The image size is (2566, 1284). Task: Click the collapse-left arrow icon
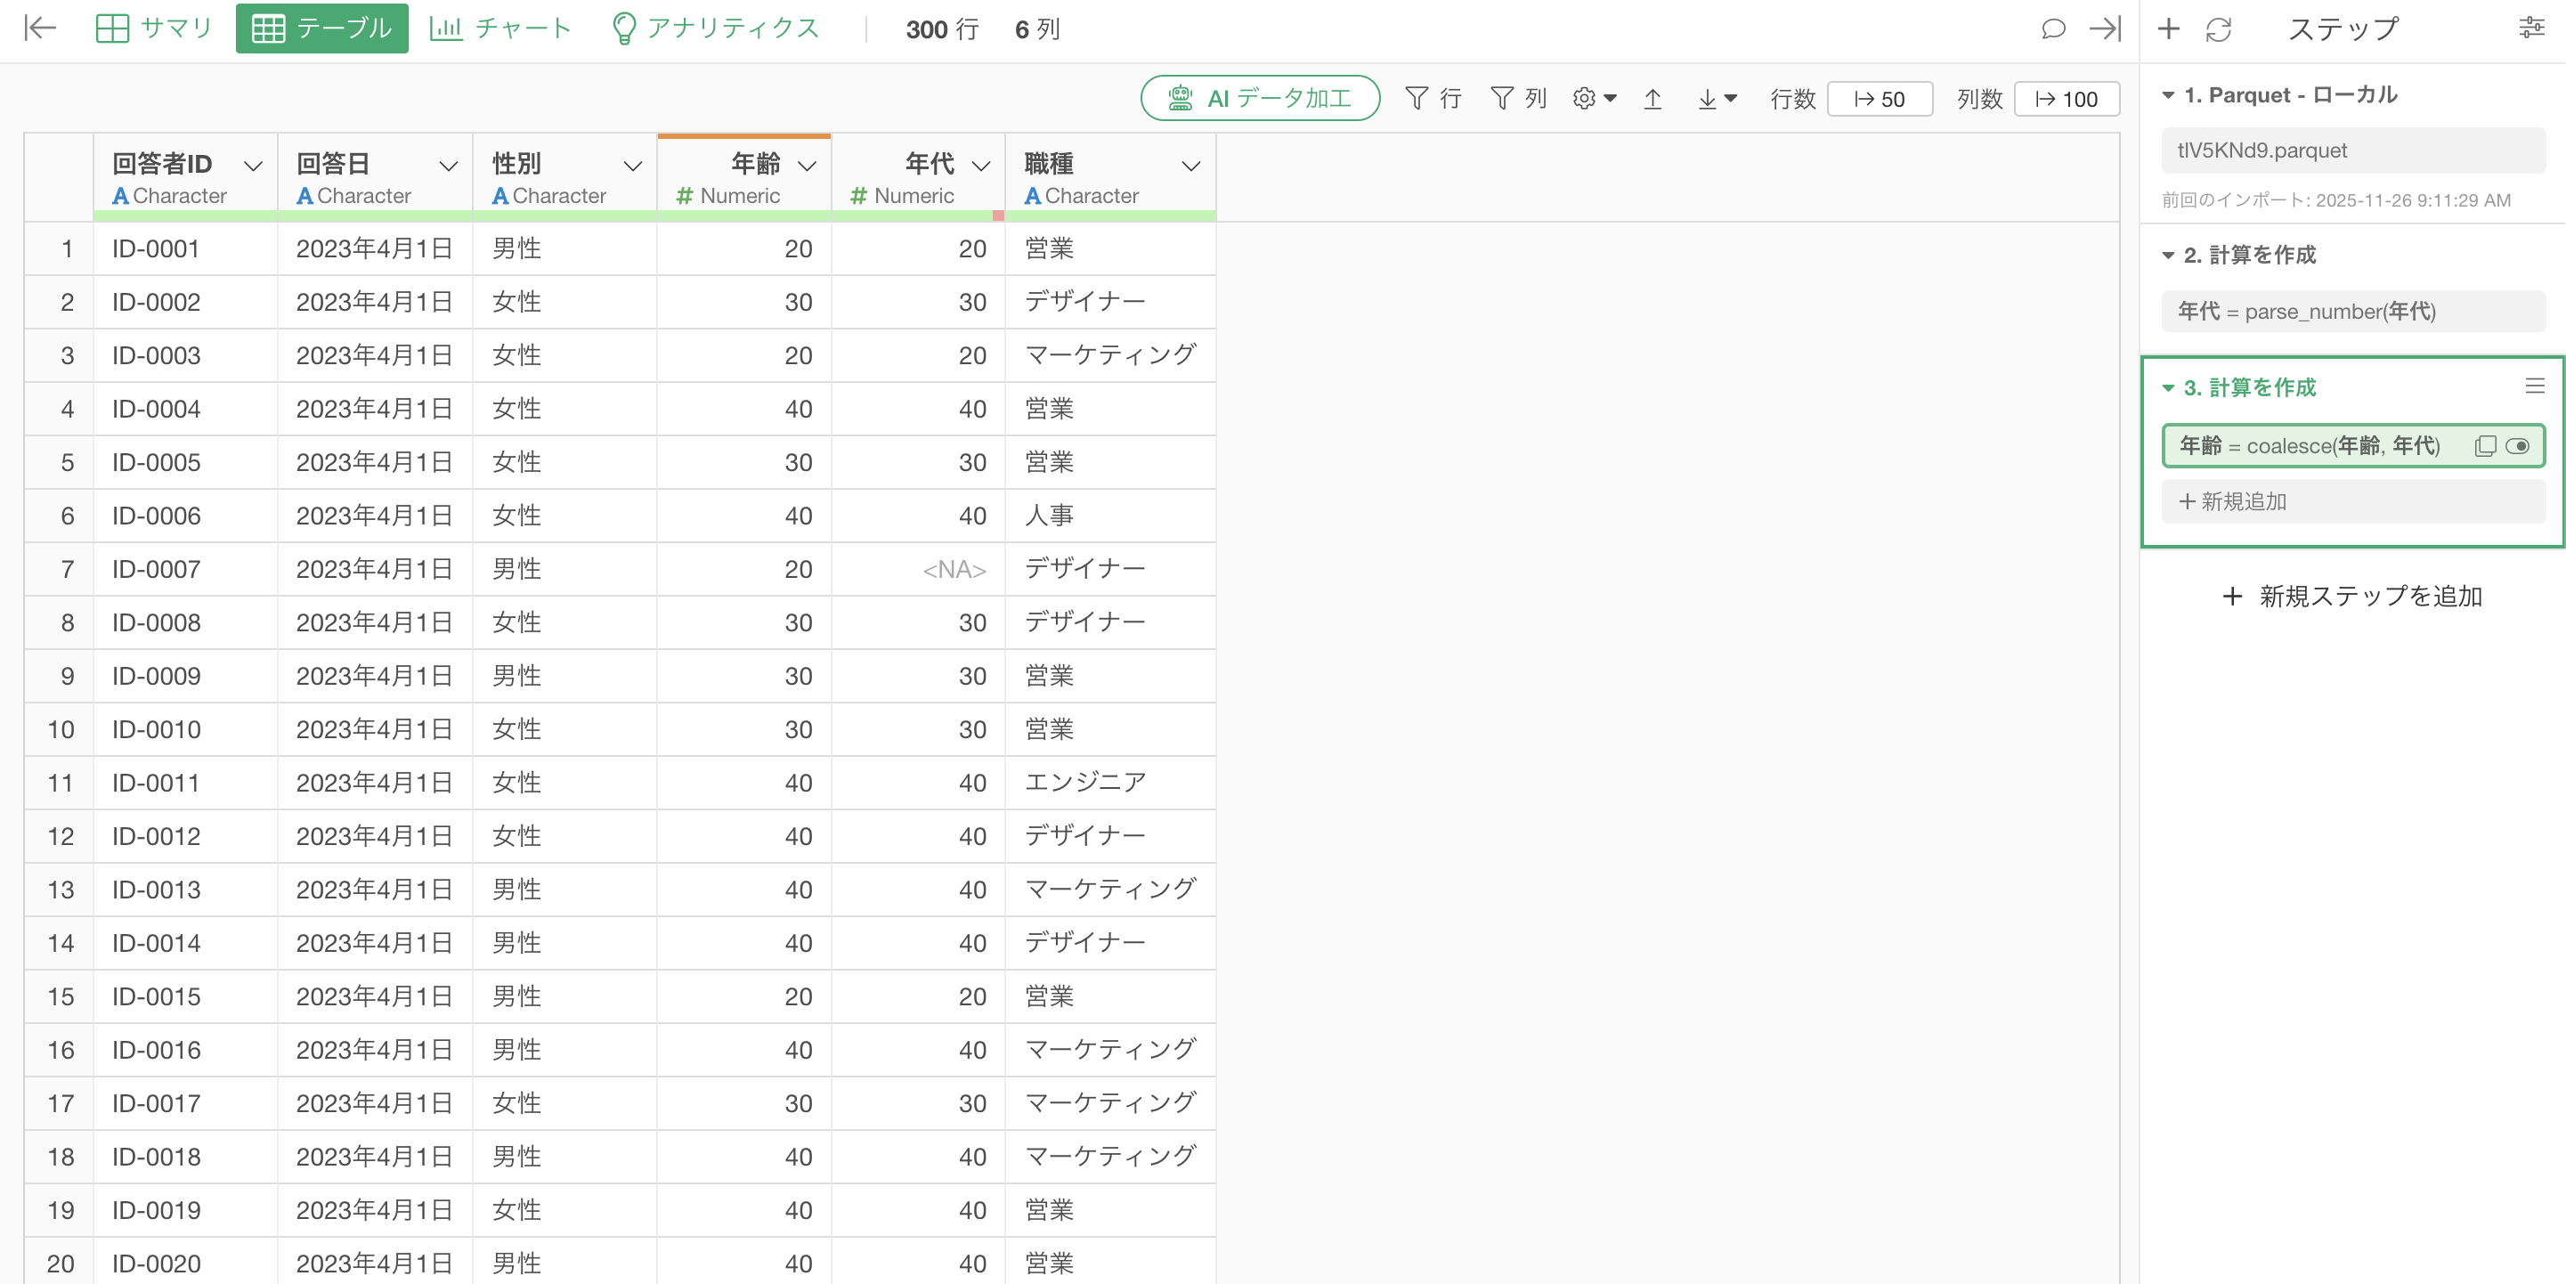(x=40, y=28)
